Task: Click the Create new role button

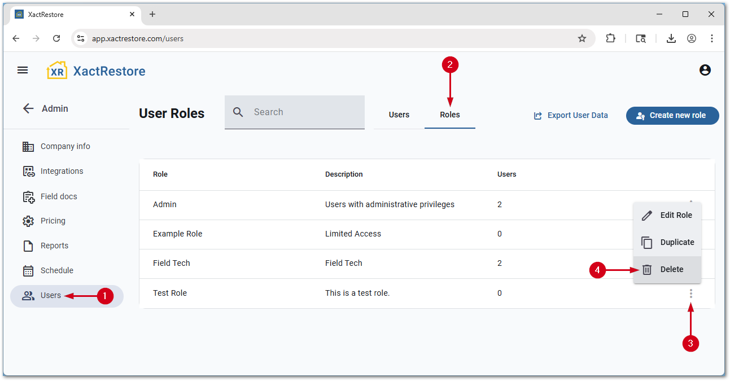Action: (672, 115)
